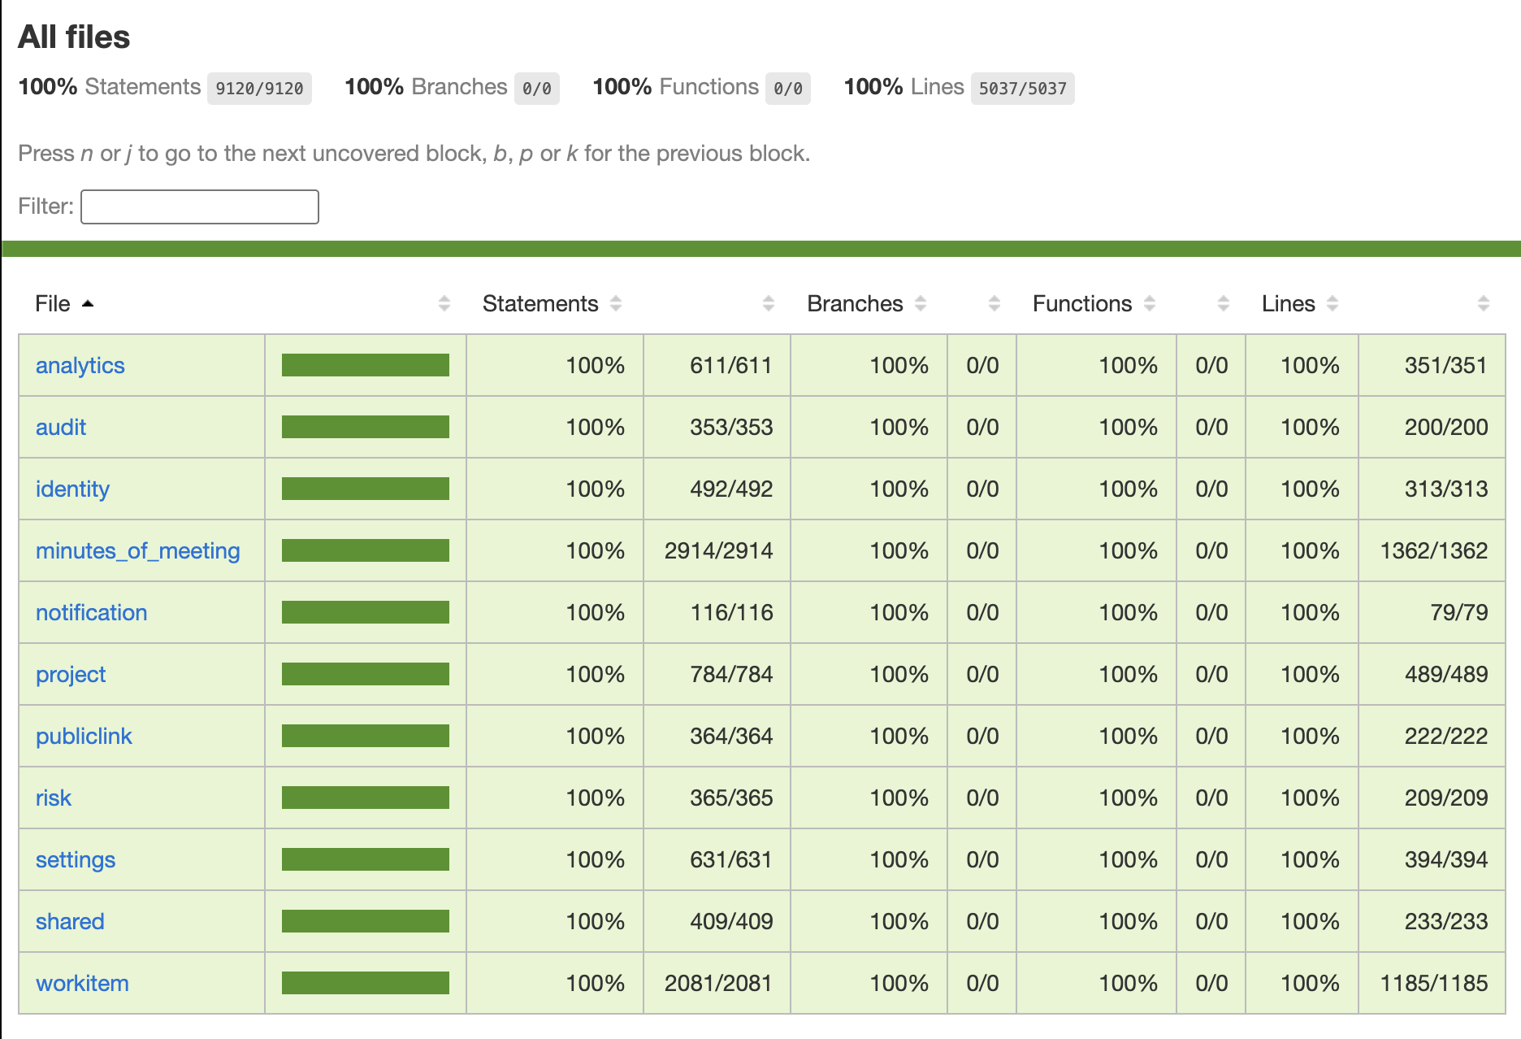Click the analytics coverage bar

tap(366, 365)
